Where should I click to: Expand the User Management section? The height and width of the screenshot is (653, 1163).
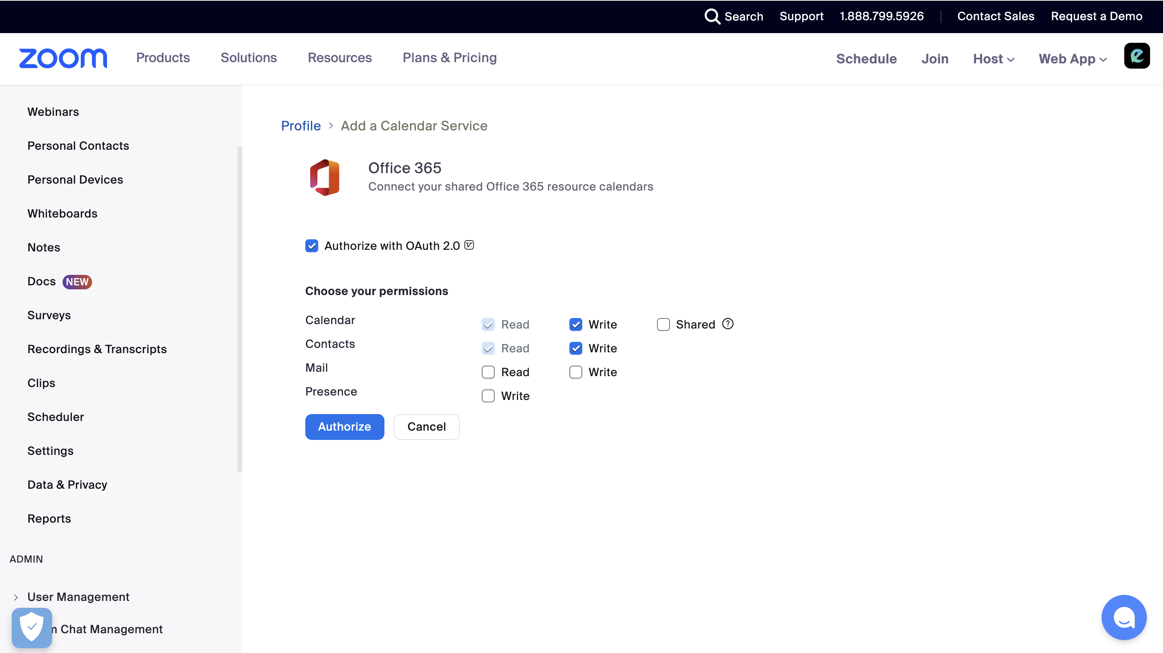pyautogui.click(x=16, y=597)
